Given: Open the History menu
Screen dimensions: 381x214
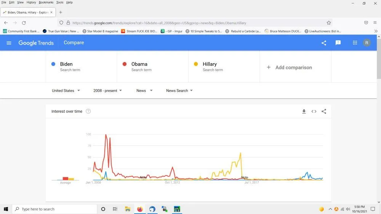Looking at the screenshot, I should pos(31,2).
